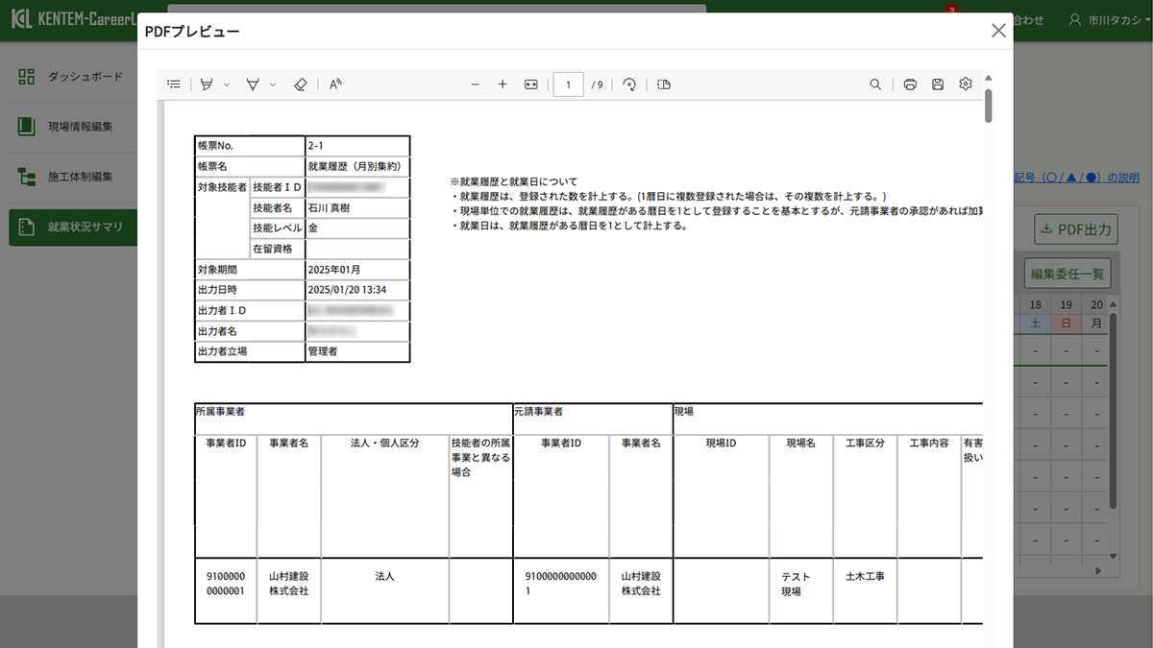Switch the PDF page view layout

point(663,84)
